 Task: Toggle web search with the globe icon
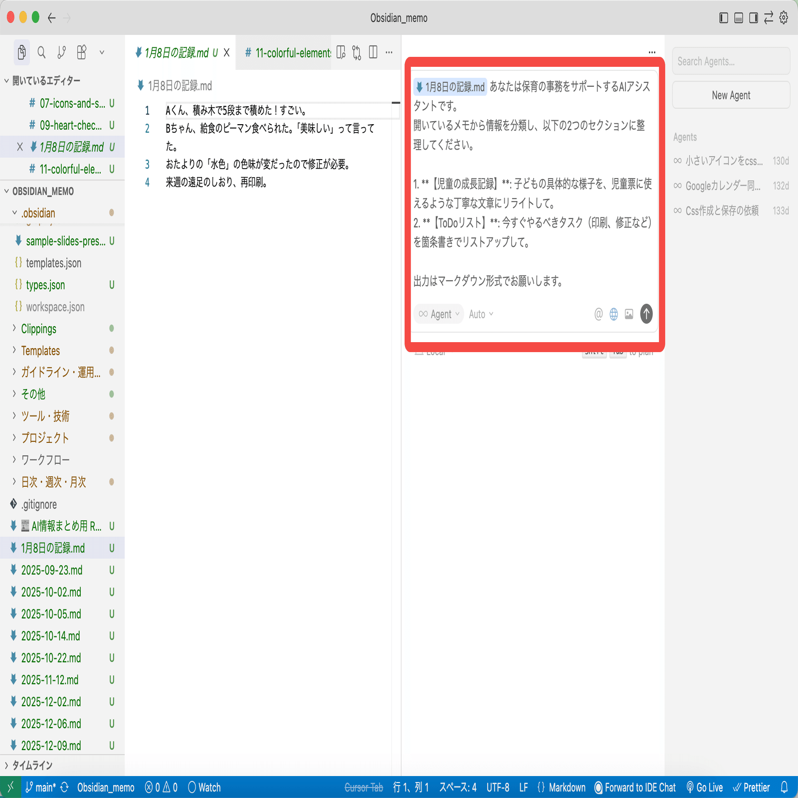click(613, 314)
